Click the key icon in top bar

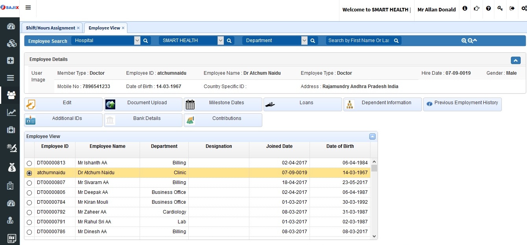point(500,8)
